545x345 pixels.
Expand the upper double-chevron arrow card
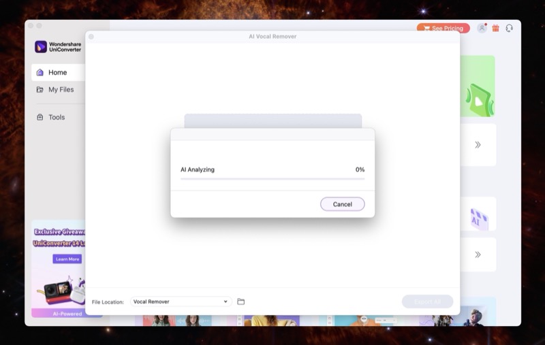[478, 145]
